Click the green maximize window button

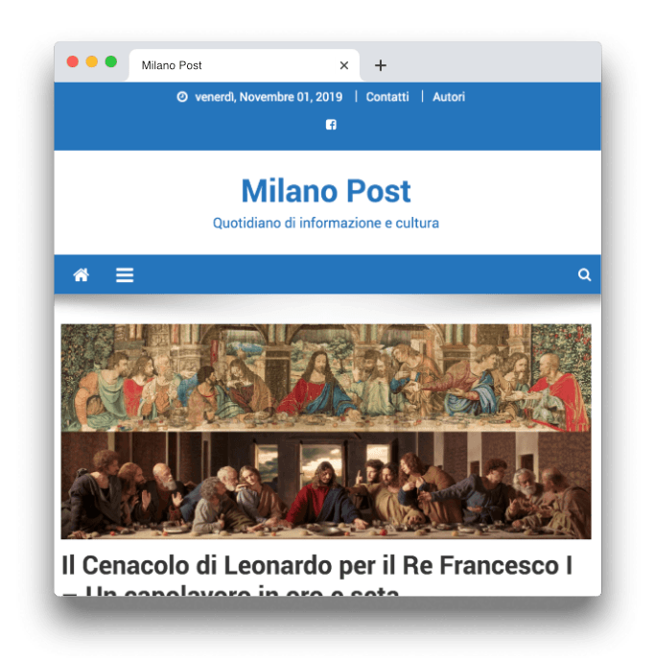point(111,61)
